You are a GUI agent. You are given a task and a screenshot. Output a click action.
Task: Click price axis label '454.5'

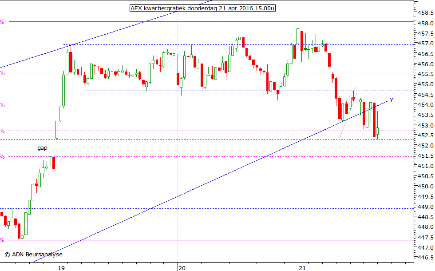(426, 95)
